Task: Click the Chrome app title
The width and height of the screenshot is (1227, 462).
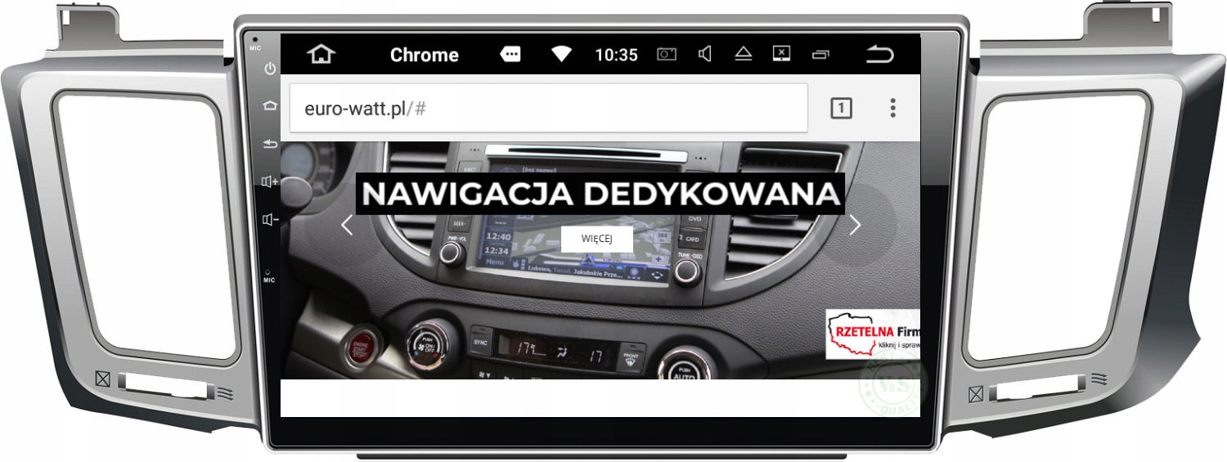Action: pyautogui.click(x=424, y=55)
